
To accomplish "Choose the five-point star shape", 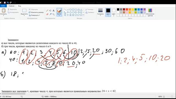I will 70,15.
